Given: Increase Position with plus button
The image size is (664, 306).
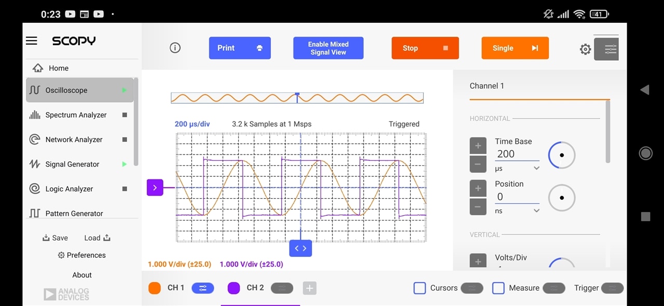Looking at the screenshot, I should click(478, 188).
